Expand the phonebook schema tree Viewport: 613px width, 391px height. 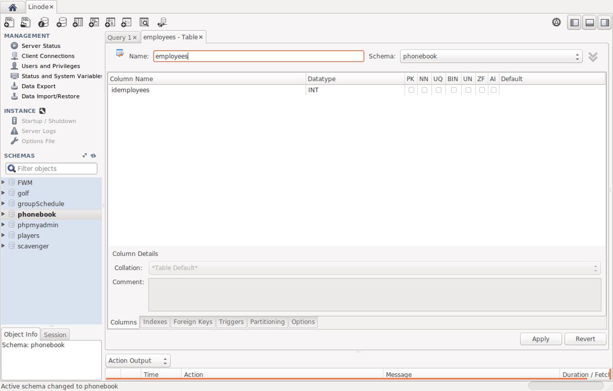tap(4, 214)
